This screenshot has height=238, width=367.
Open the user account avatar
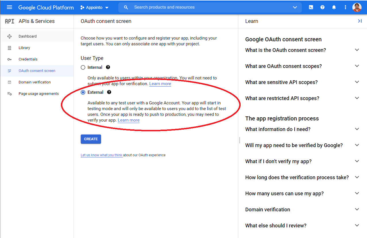(x=357, y=7)
